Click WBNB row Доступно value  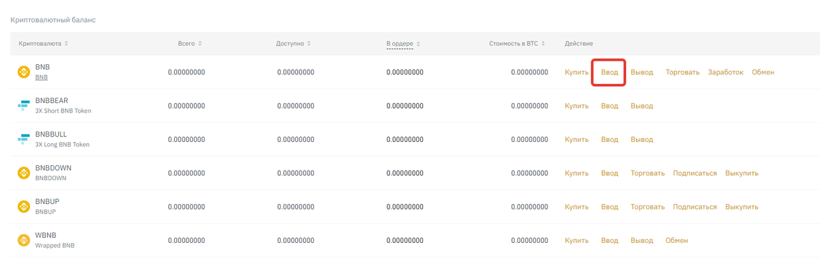[x=296, y=240]
